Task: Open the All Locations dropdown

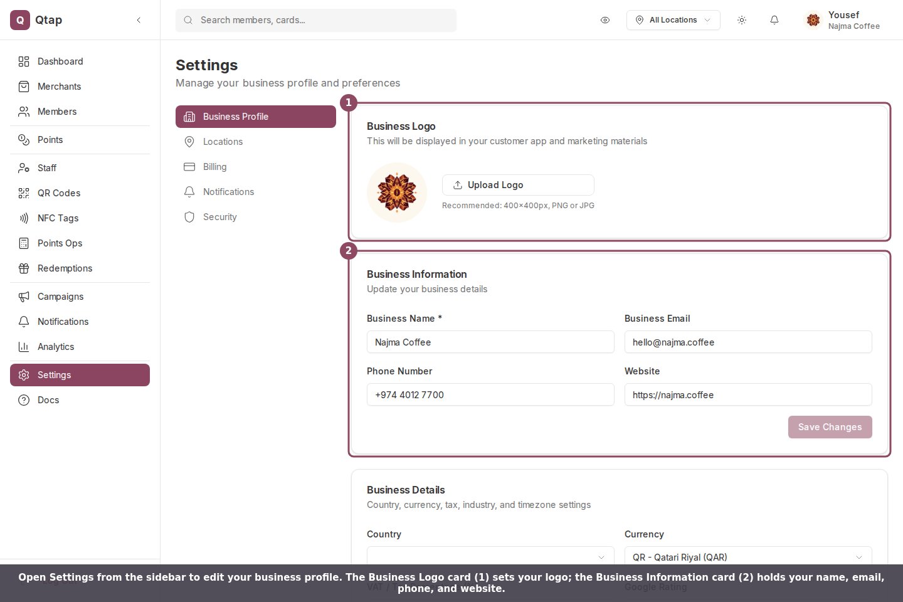Action: [x=673, y=20]
